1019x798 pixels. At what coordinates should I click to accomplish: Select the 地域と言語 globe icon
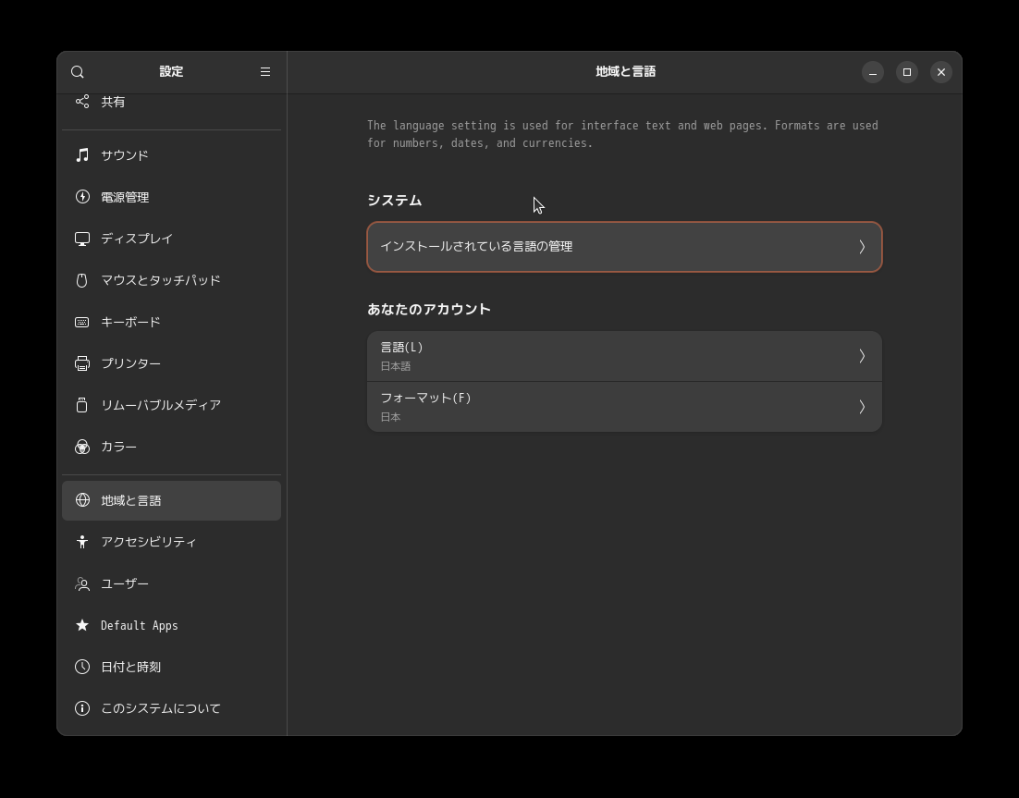[82, 499]
